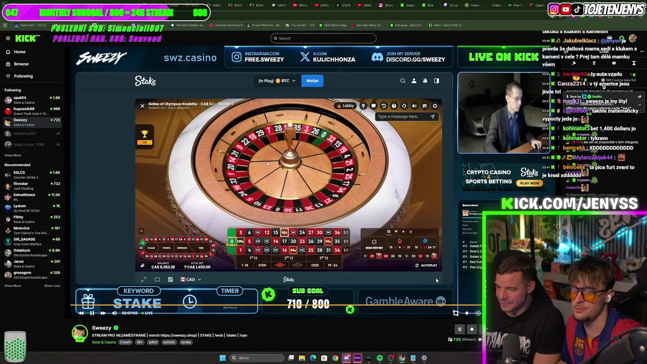Toggle roulette chat bubble icon

pos(373,106)
